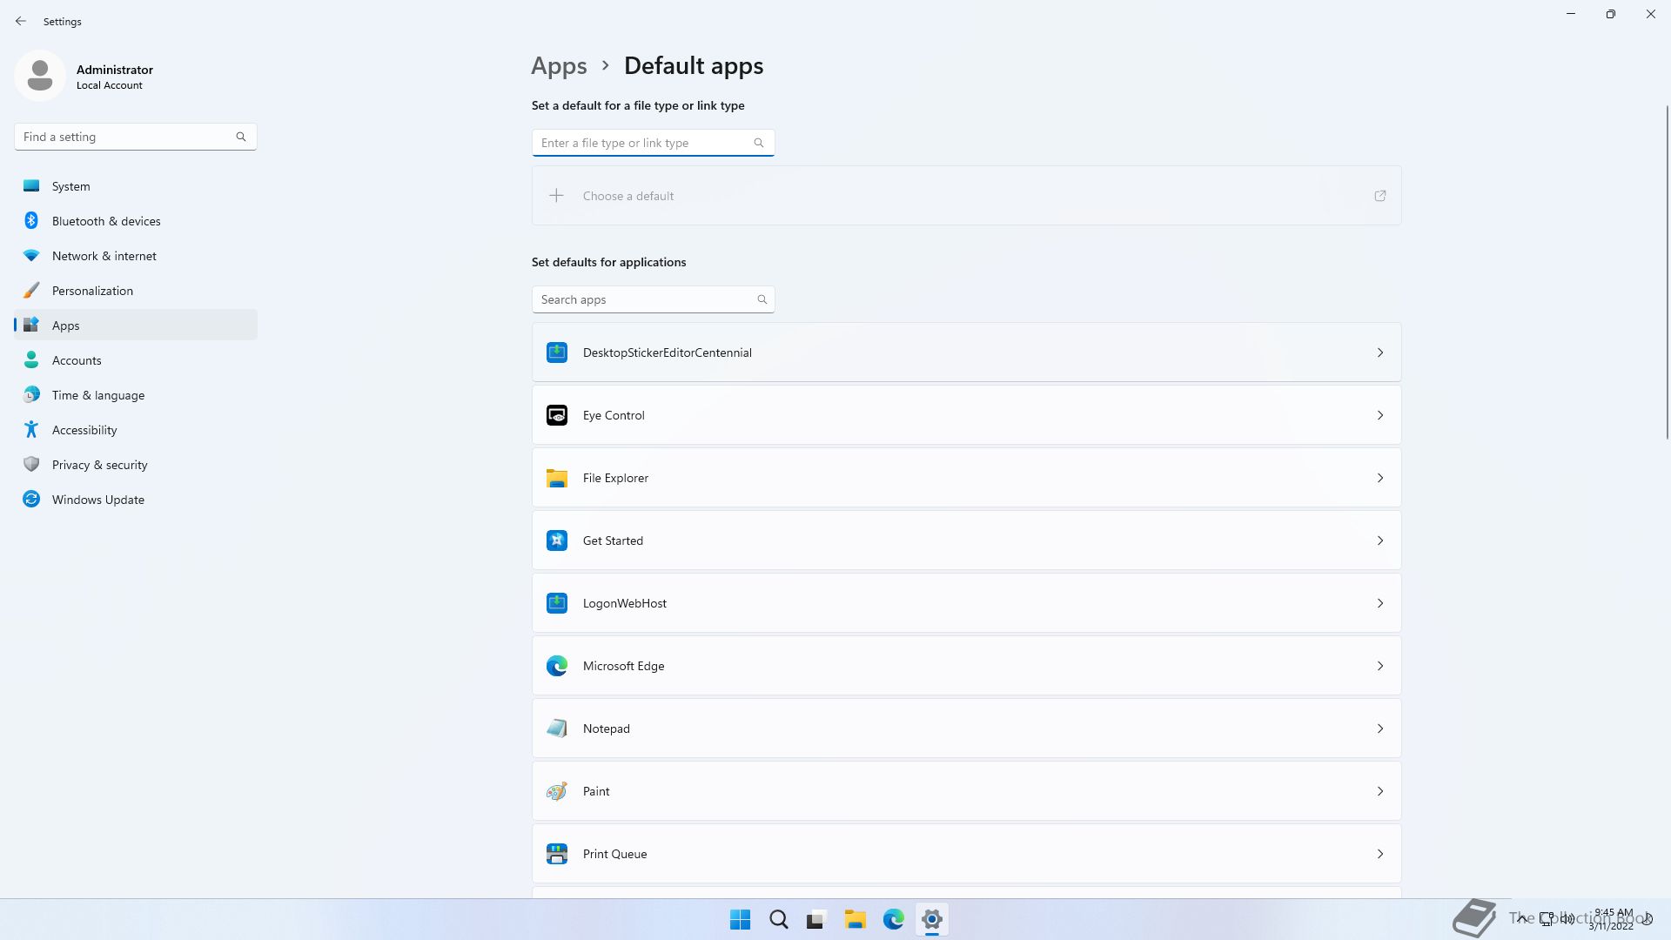Expand DesktopStickerEditorCentennial chevron
The height and width of the screenshot is (940, 1671).
1379,352
